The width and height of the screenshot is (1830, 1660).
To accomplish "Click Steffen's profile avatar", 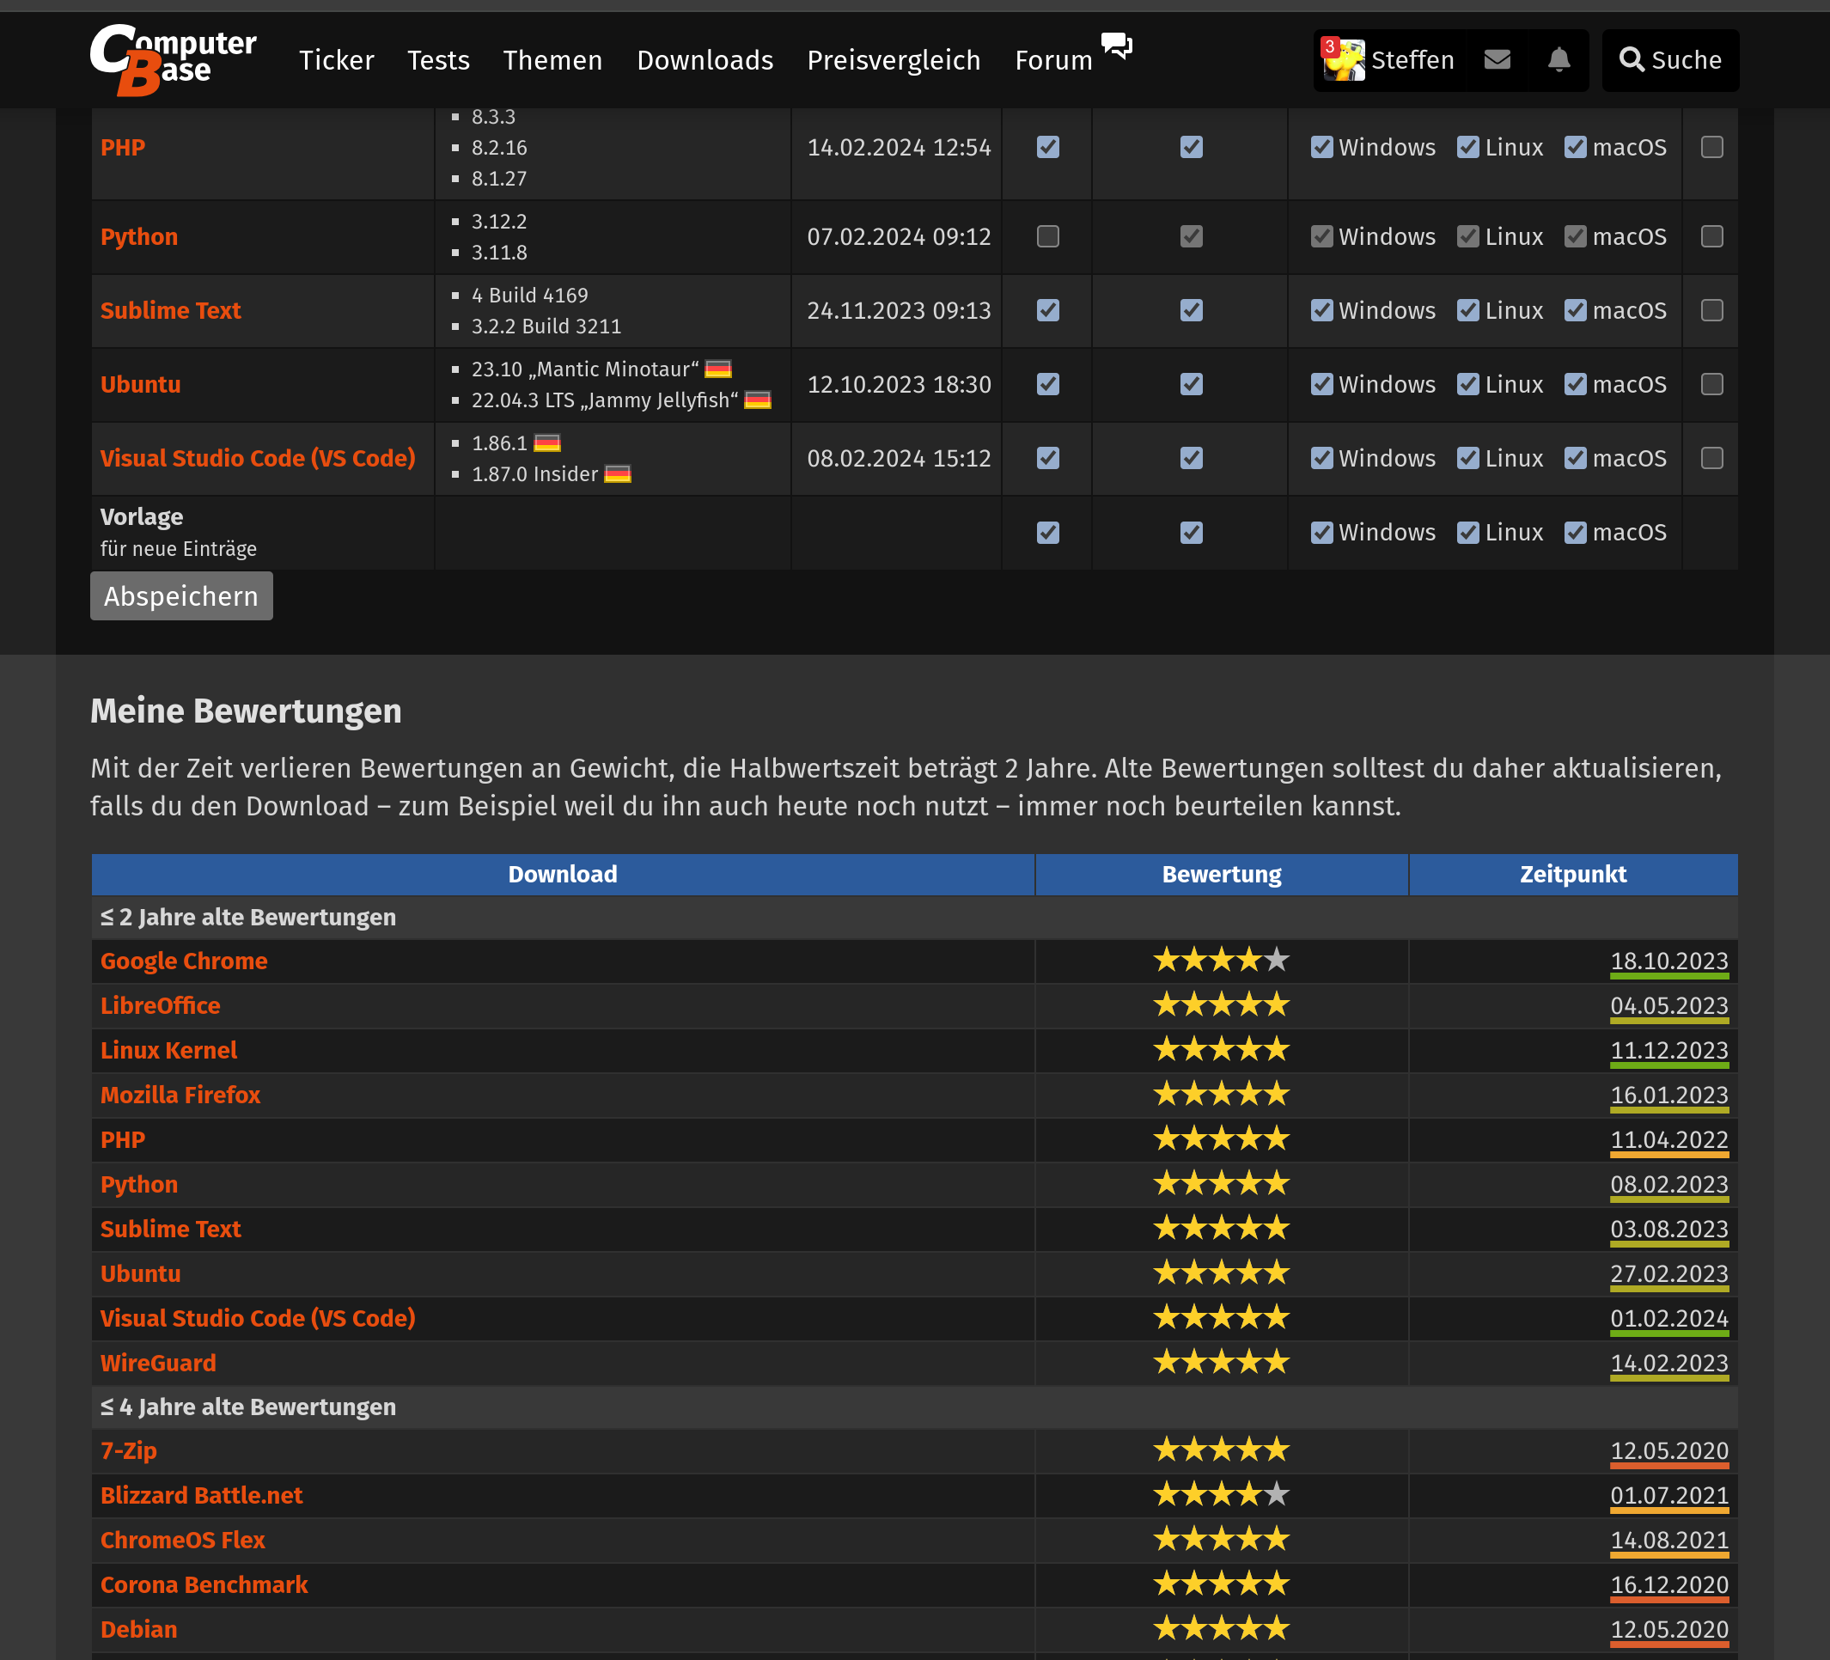I will [1344, 60].
